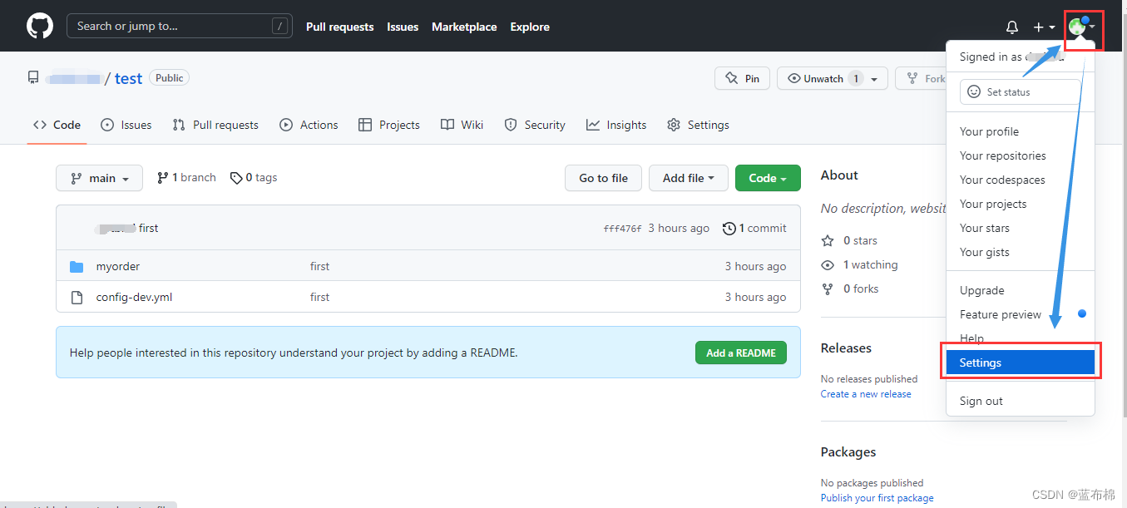This screenshot has width=1127, height=508.
Task: Open first commit message for myorder
Action: [x=319, y=266]
